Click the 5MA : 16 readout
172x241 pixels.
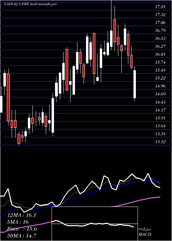(x=18, y=222)
